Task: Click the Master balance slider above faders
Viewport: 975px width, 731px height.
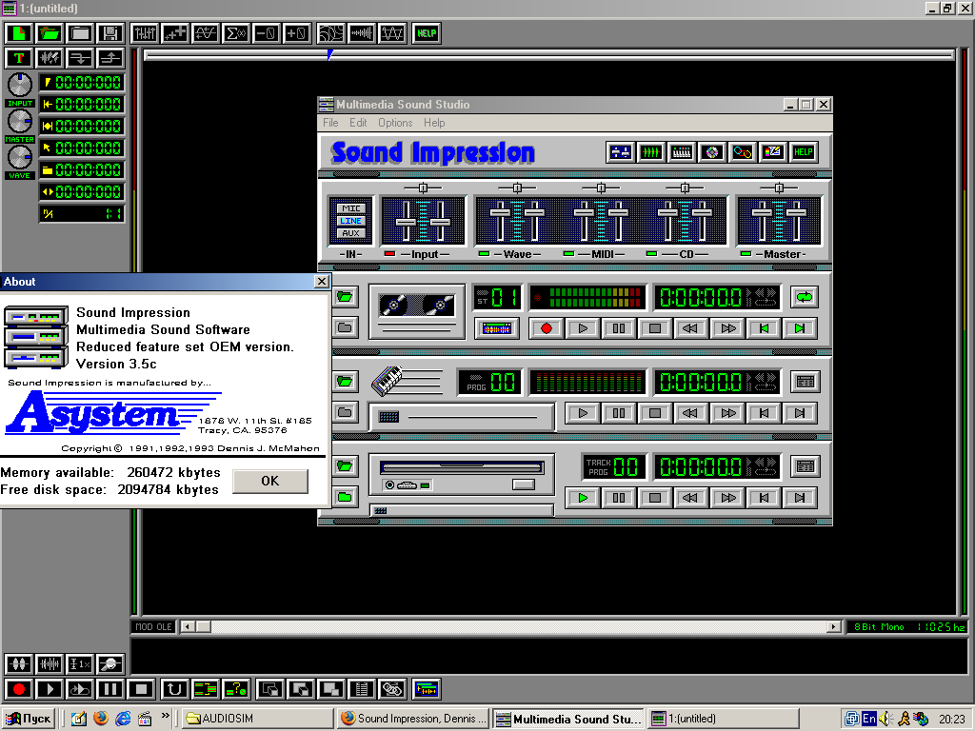Action: (779, 188)
